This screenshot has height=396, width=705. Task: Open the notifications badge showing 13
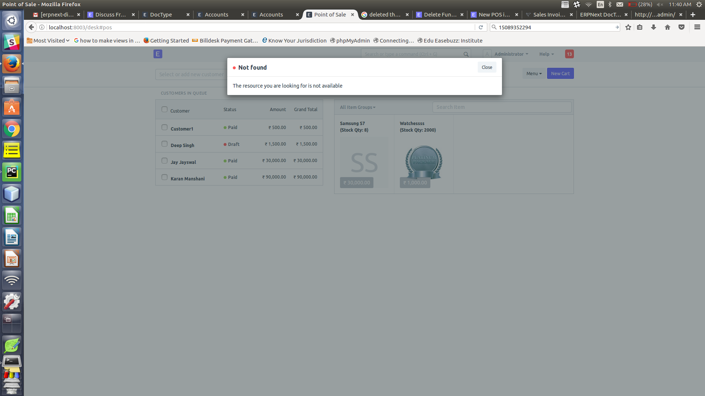569,54
